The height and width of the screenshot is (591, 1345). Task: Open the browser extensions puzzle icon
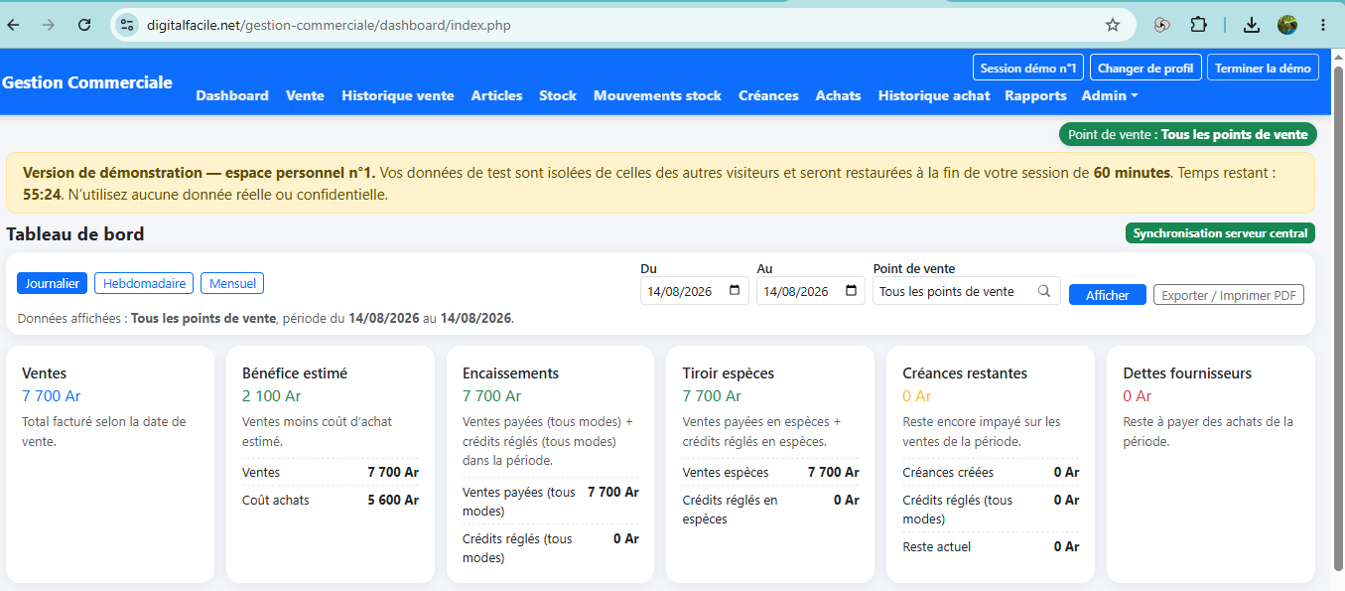[1198, 25]
